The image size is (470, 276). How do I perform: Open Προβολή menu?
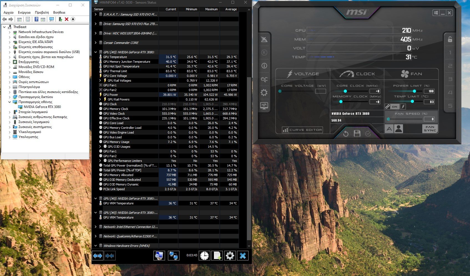pyautogui.click(x=42, y=12)
